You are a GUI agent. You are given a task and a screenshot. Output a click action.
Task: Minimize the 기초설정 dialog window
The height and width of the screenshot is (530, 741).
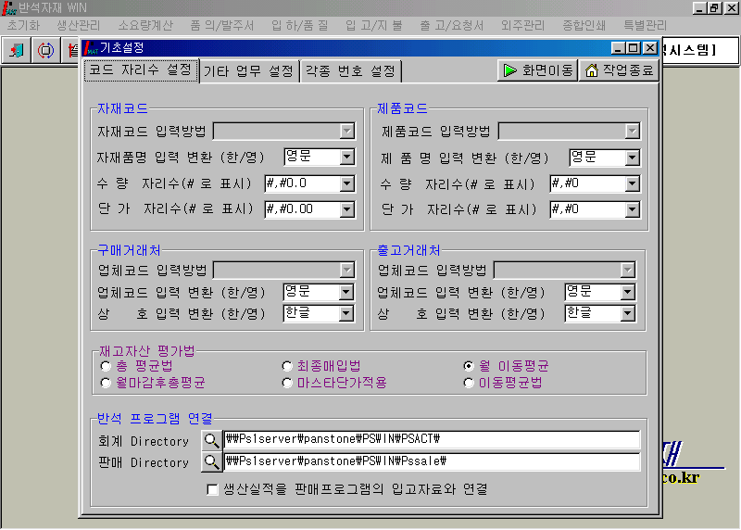(619, 47)
